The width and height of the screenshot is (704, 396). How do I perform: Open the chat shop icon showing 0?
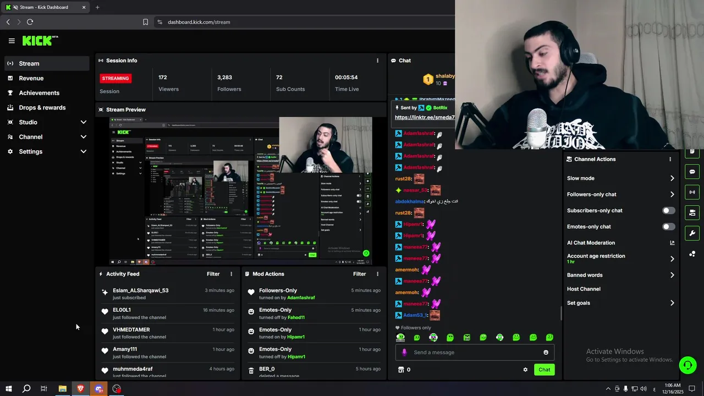tap(404, 370)
